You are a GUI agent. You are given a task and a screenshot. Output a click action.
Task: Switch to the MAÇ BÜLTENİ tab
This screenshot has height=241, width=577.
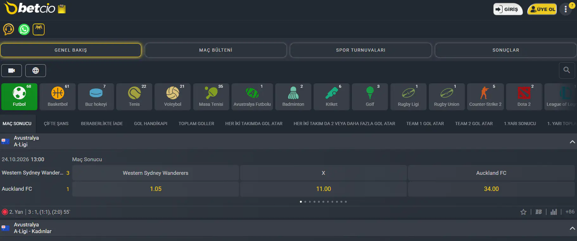pyautogui.click(x=216, y=50)
